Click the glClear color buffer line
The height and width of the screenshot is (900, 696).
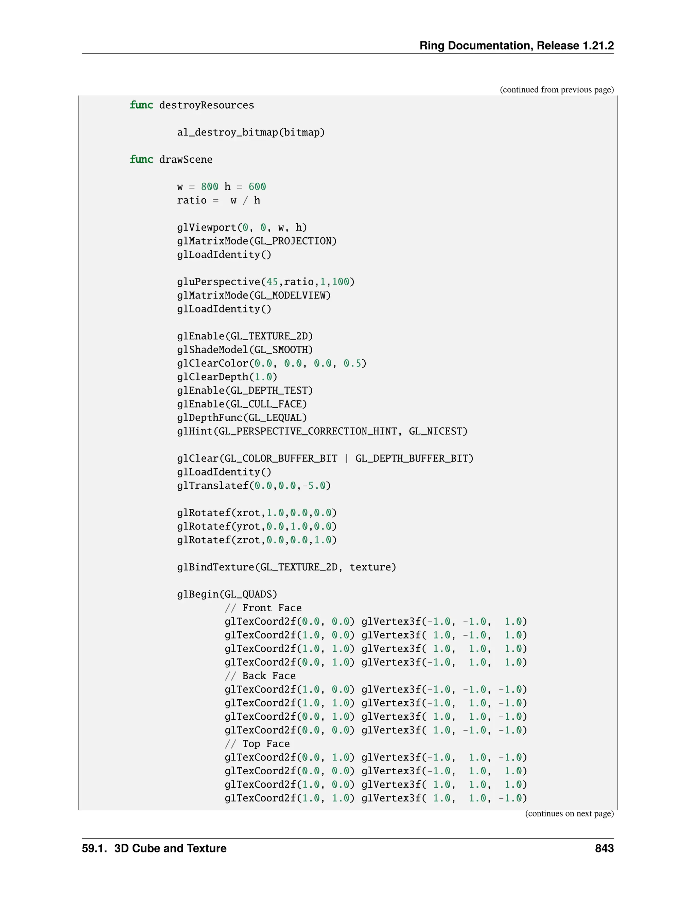pos(325,458)
